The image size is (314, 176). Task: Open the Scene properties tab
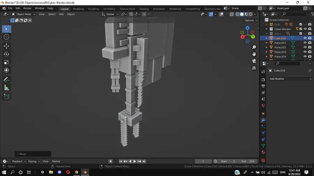pos(263,99)
